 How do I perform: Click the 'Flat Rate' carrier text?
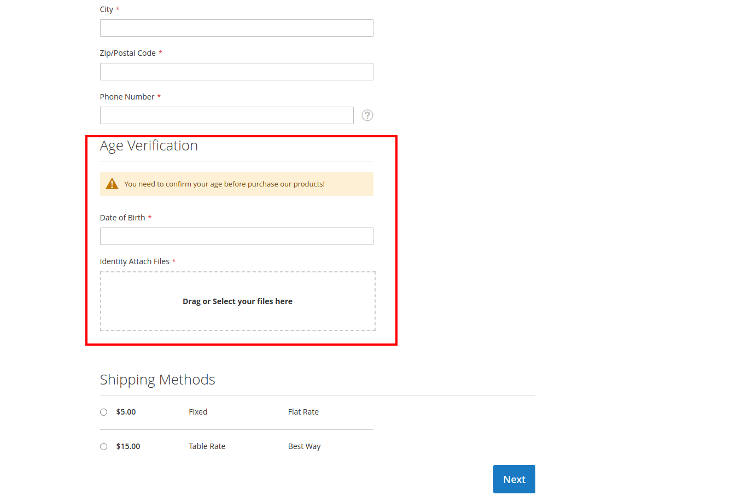(303, 412)
